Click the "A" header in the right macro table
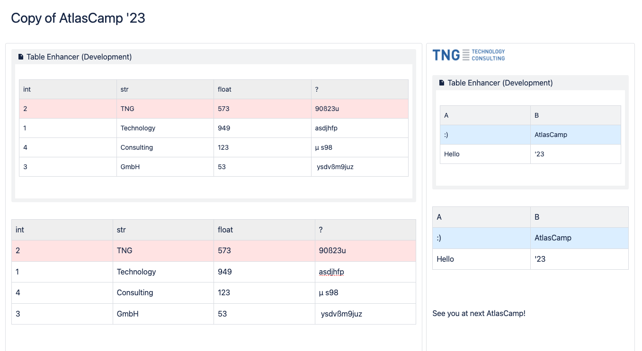Screen dimensions: 642x351 coord(446,116)
